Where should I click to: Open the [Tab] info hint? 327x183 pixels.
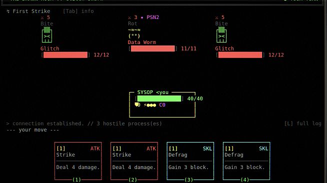point(78,11)
